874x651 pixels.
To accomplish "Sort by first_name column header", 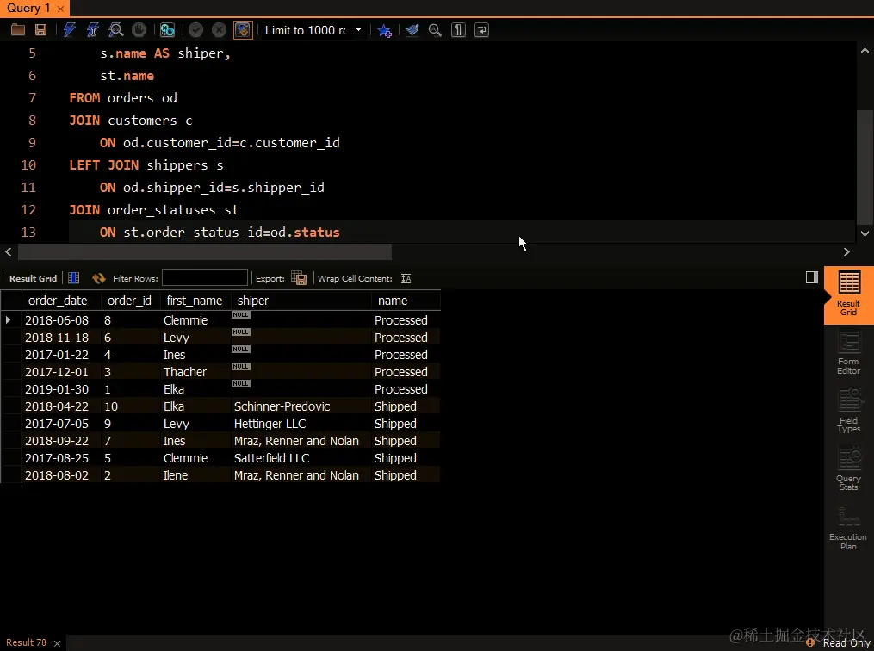I will (x=195, y=301).
